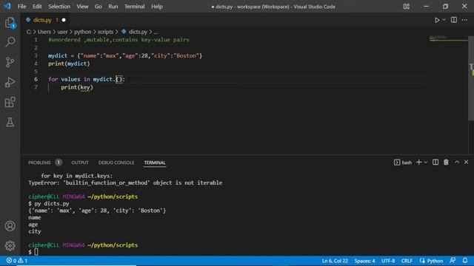Click the user breadcrumb segment
This screenshot has width=474, height=266.
click(x=62, y=32)
